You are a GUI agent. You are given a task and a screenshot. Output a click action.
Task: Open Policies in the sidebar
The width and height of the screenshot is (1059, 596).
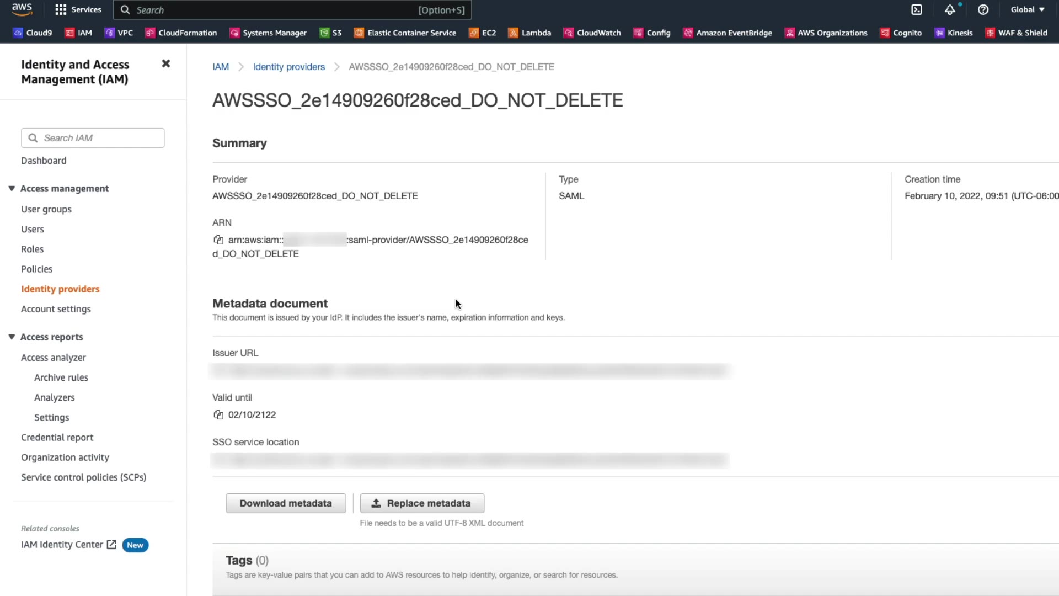tap(36, 269)
